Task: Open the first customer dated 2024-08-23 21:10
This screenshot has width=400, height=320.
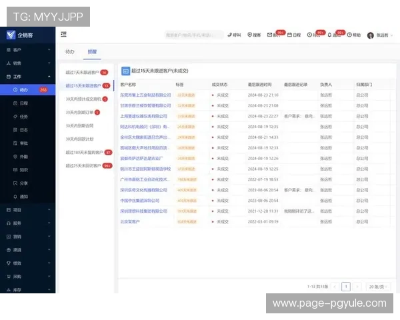Action: pos(145,95)
